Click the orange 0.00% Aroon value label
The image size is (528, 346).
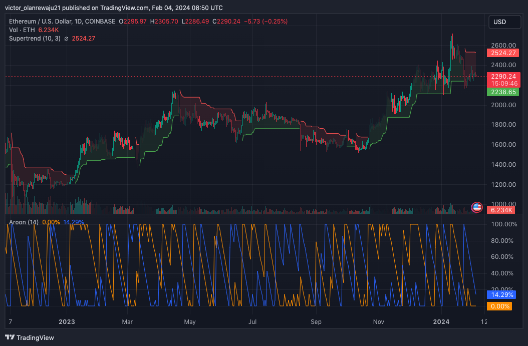499,306
